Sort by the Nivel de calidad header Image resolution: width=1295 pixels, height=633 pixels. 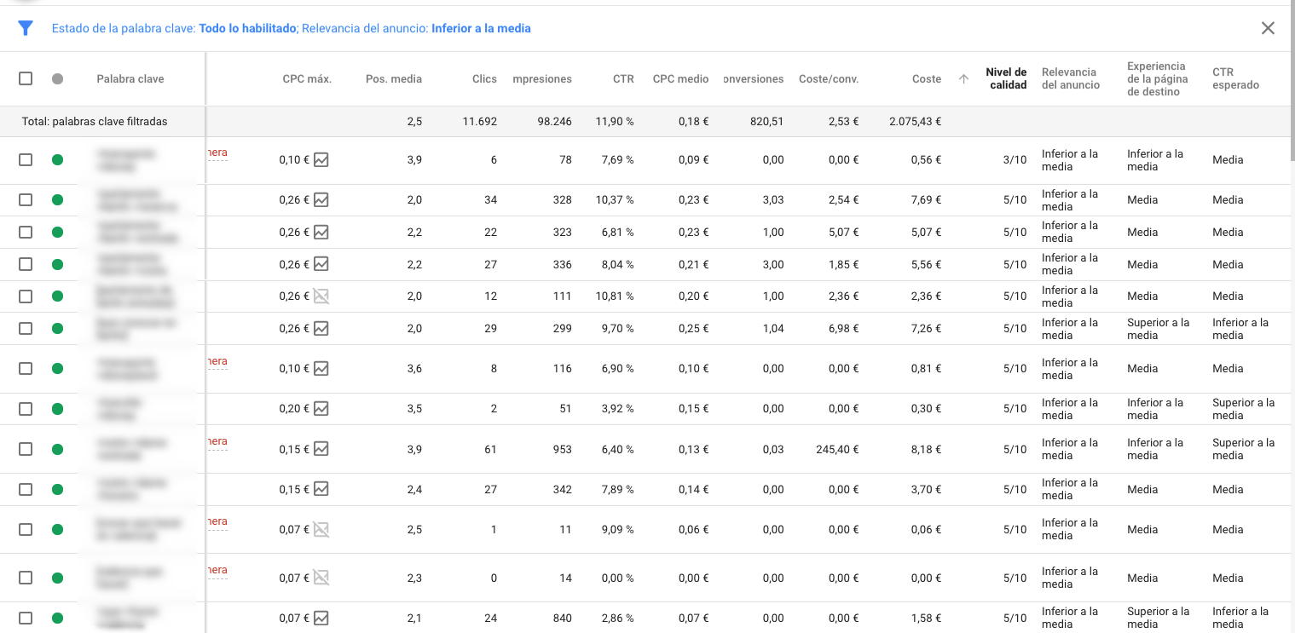pyautogui.click(x=1006, y=78)
